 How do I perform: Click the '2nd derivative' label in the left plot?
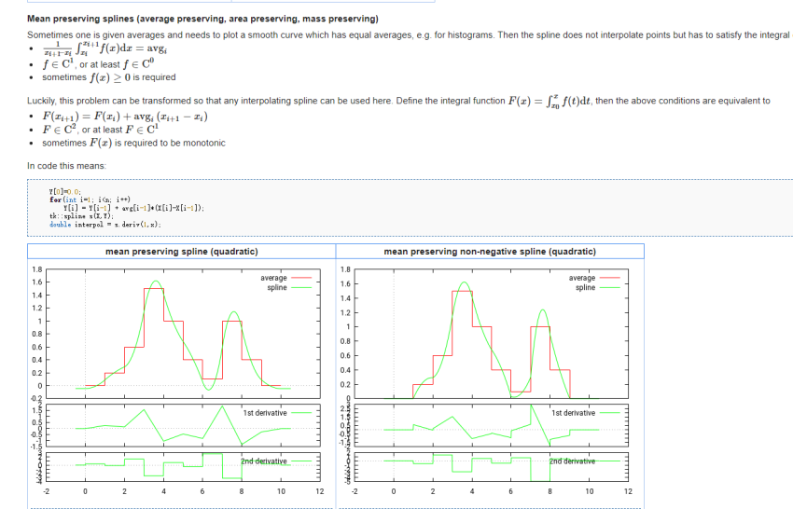pos(263,461)
